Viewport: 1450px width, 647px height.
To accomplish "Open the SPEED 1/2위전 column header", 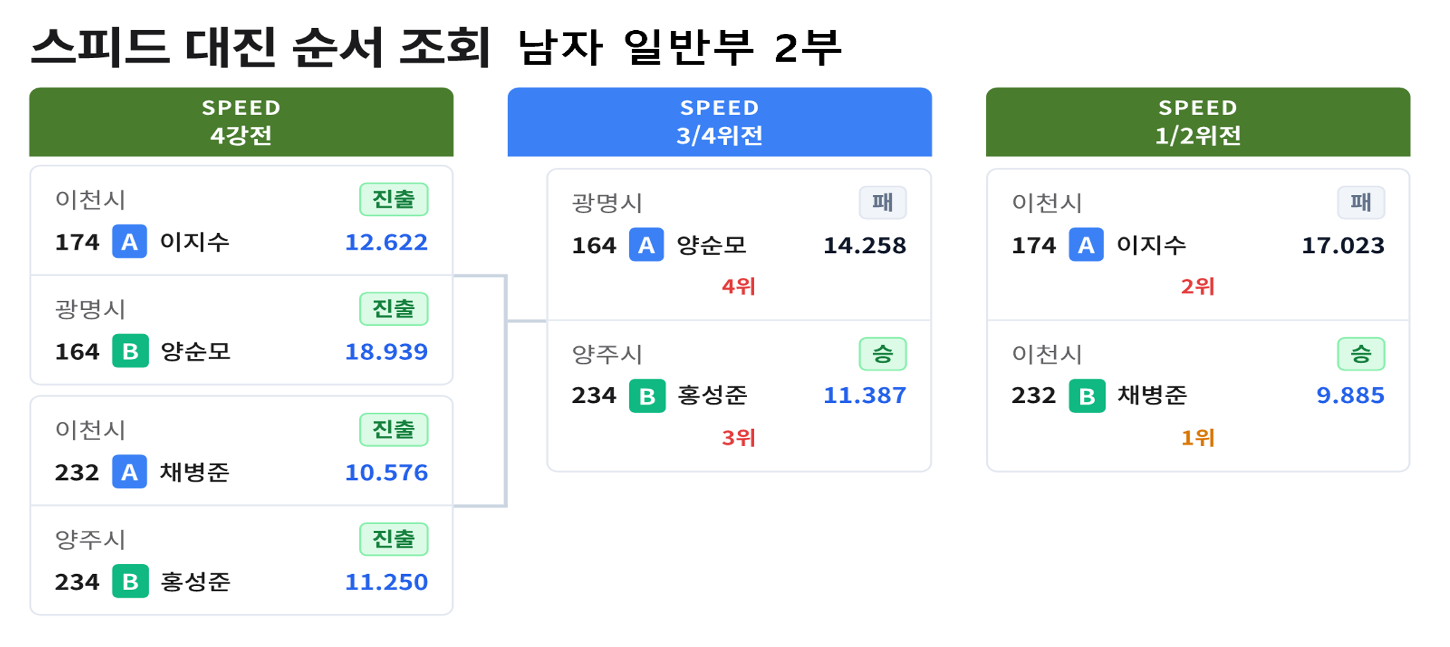I will coord(1198,122).
